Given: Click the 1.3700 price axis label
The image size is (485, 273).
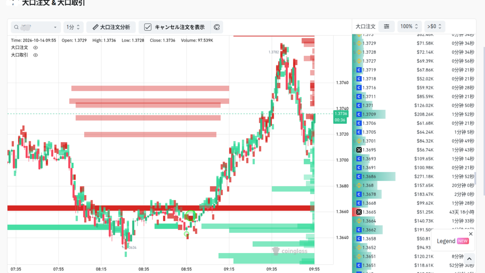Looking at the screenshot, I should 342,160.
